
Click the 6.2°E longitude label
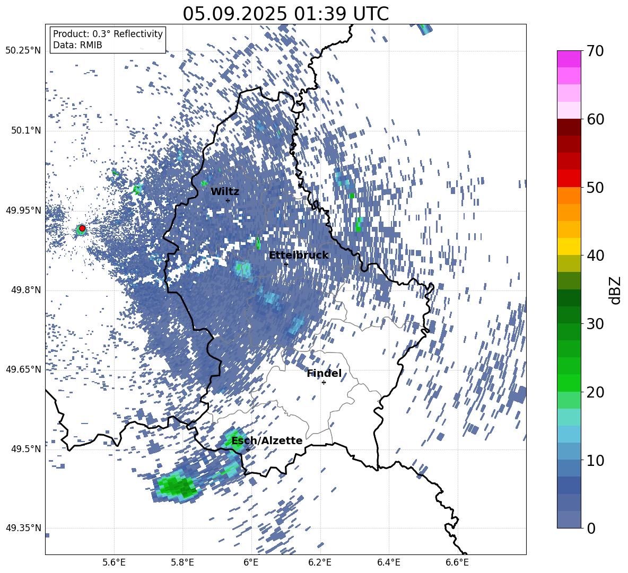(x=320, y=562)
